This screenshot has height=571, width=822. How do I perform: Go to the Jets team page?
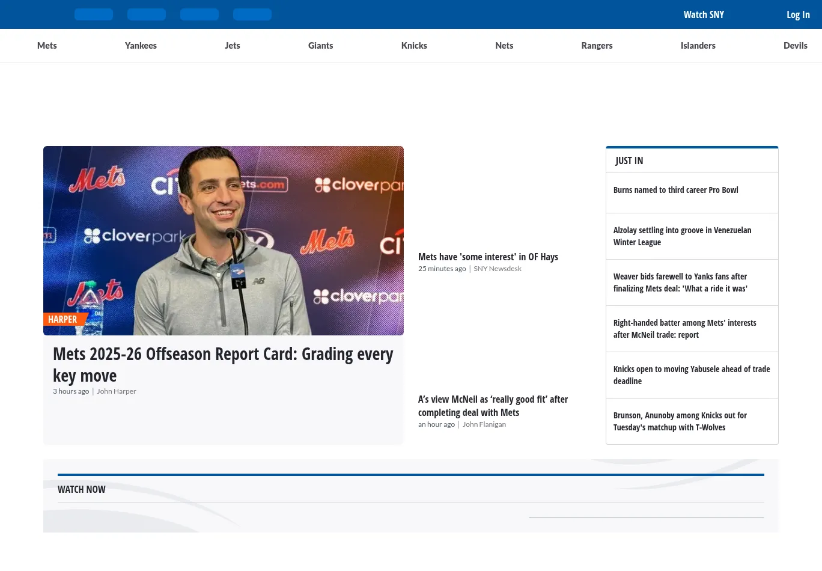233,46
